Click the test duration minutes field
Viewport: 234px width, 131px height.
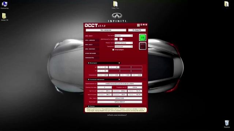[121, 39]
